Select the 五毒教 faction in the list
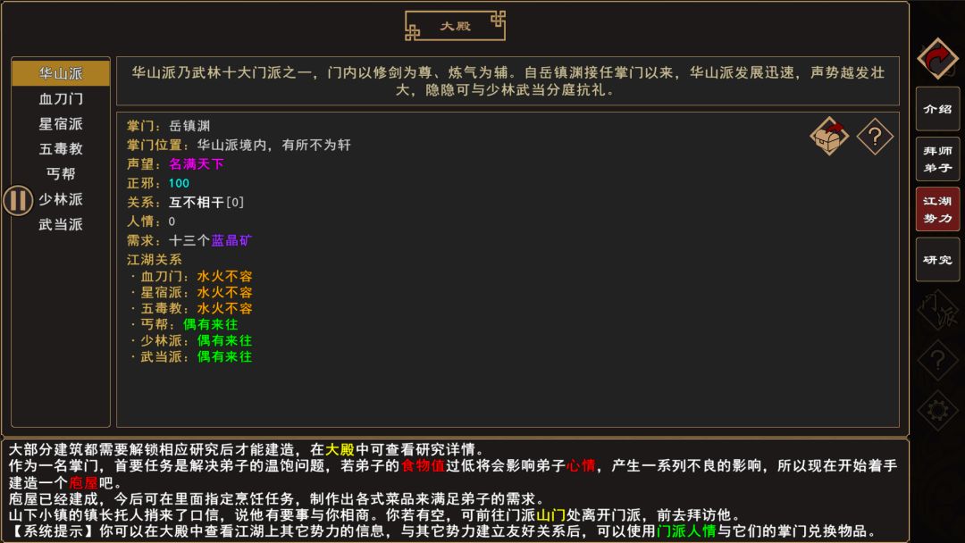 pos(61,149)
